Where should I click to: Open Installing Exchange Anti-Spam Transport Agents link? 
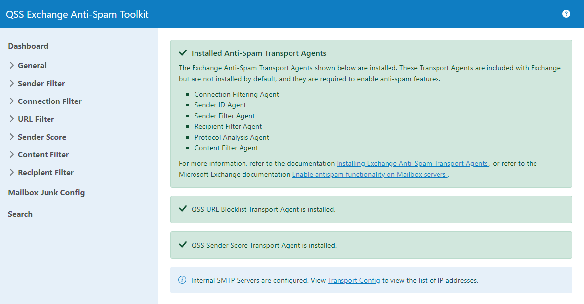click(413, 163)
